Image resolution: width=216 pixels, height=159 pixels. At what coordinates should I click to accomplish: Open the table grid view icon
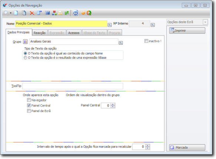tap(47, 13)
